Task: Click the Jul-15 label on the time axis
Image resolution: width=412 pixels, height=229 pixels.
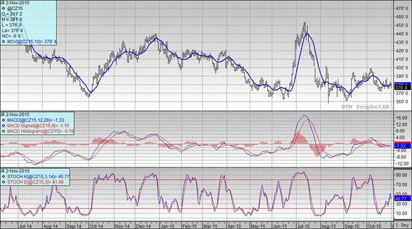Action: click(303, 226)
